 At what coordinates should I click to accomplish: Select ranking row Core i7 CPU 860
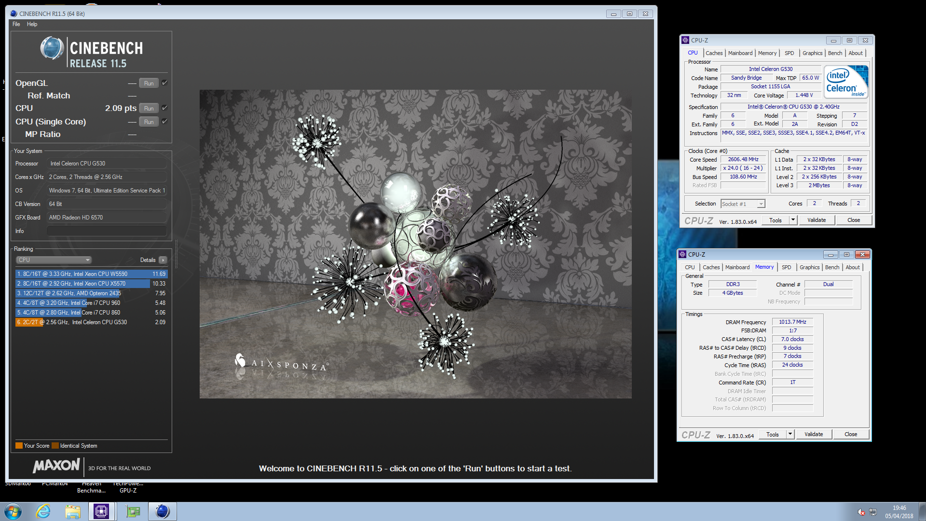(x=91, y=313)
